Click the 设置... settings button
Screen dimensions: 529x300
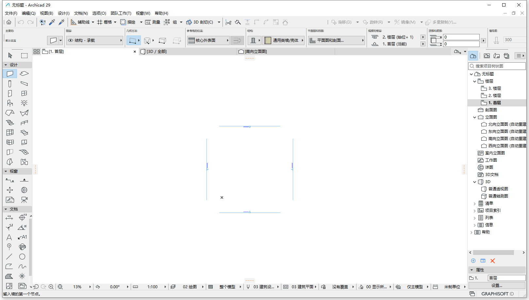(x=497, y=285)
